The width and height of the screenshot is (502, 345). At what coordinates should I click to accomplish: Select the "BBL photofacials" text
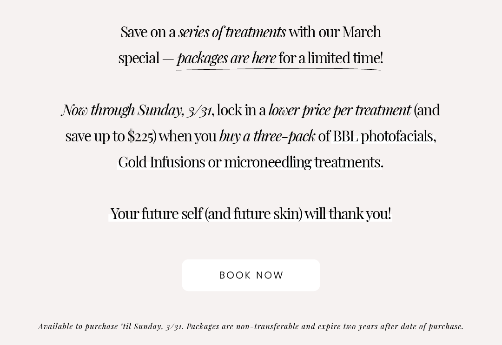click(x=384, y=136)
